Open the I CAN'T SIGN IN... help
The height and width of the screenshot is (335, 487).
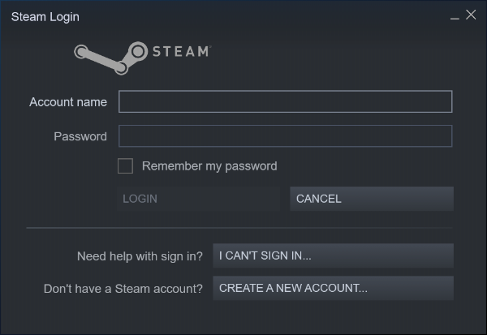[x=333, y=256]
